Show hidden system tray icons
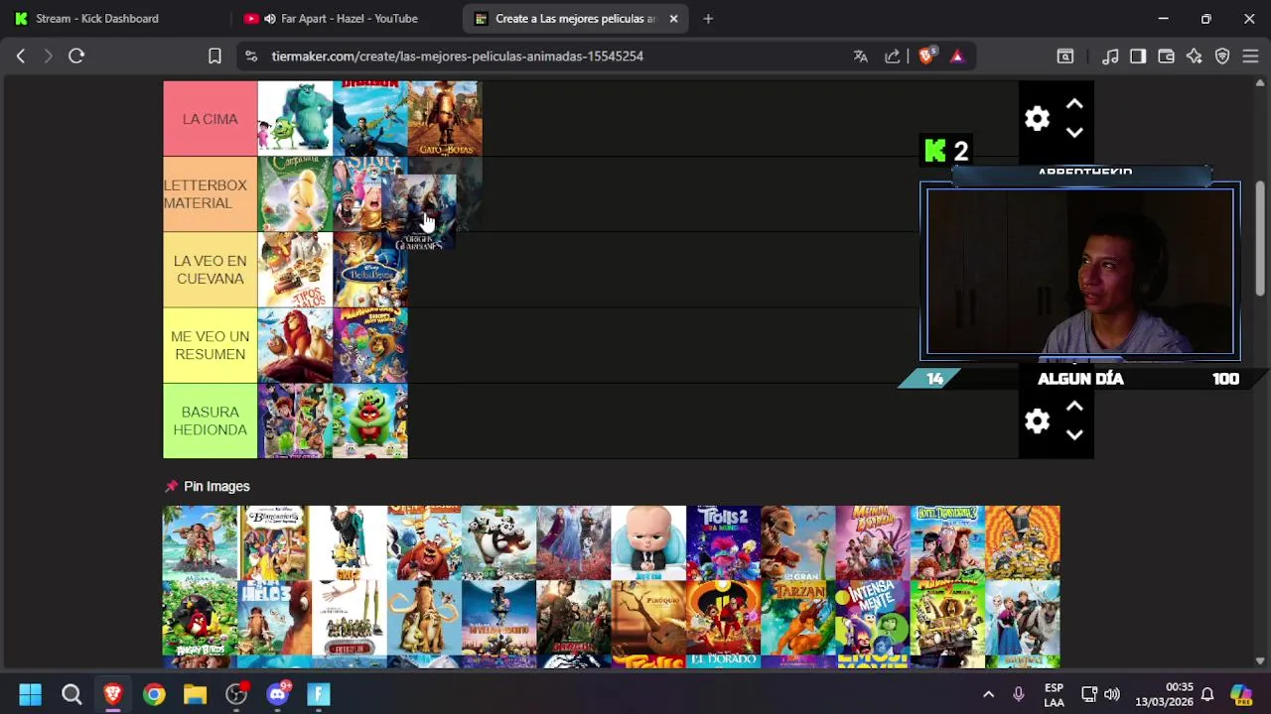 coord(988,694)
